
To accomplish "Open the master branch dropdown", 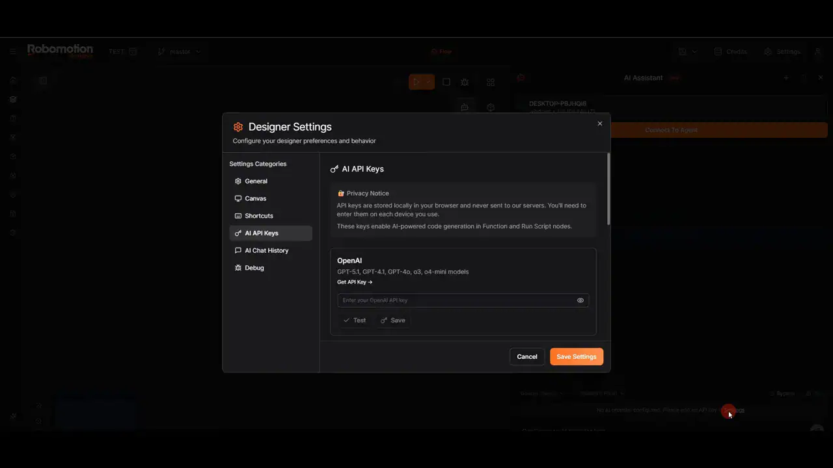I will tap(178, 51).
